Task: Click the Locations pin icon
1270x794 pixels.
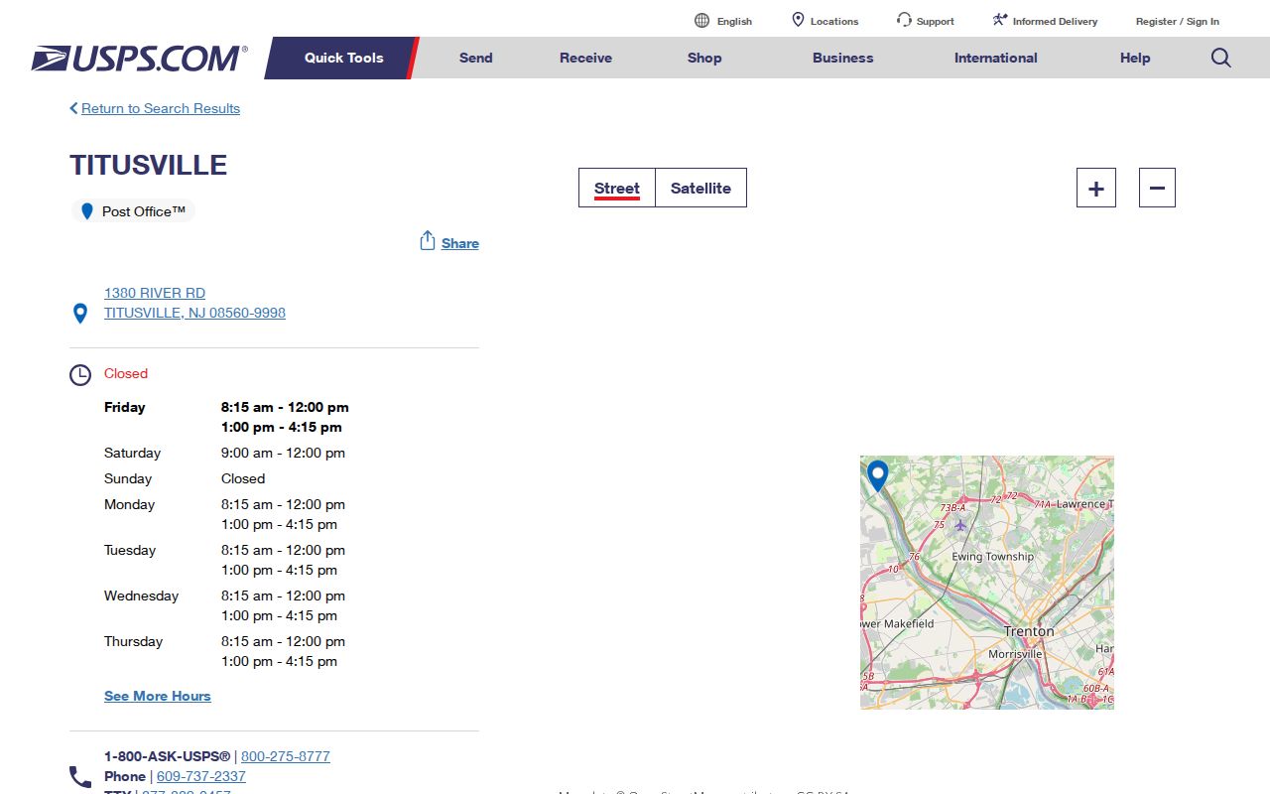Action: click(798, 20)
